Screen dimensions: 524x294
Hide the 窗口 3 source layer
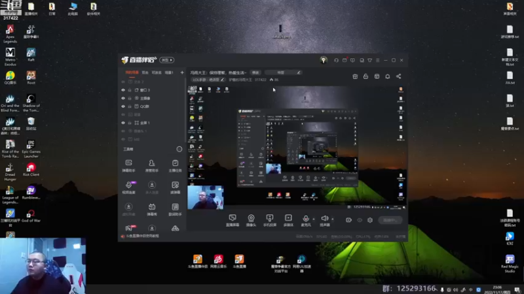(123, 90)
